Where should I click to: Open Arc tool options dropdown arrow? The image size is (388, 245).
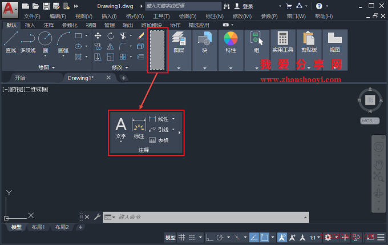(x=63, y=56)
